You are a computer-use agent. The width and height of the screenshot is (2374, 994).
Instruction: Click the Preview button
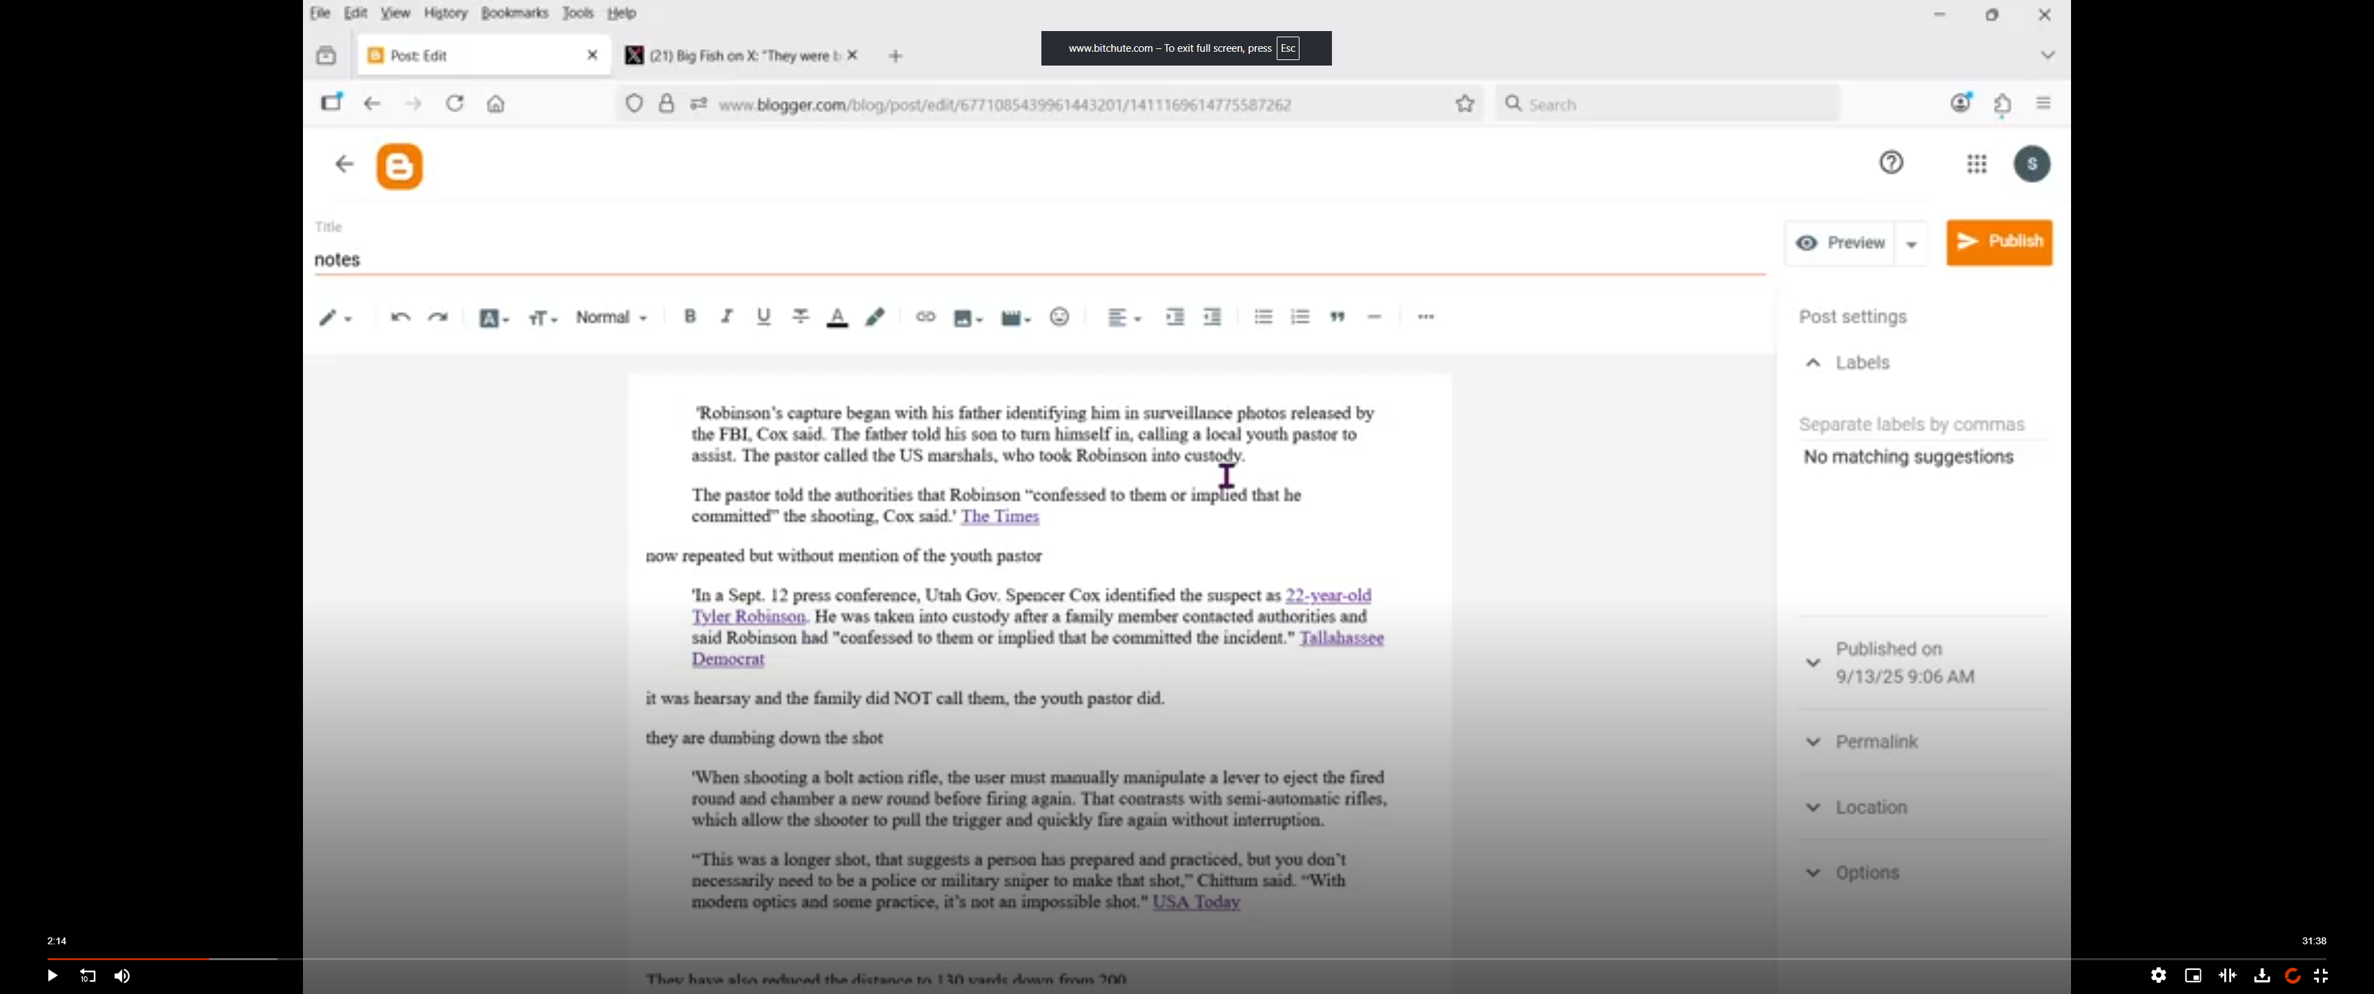[x=1841, y=242]
